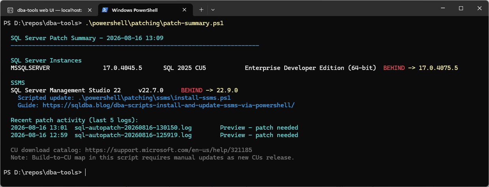Click the 2026-08-16 13:01 timestamp
Screen dimensions: 489x187
[39, 128]
